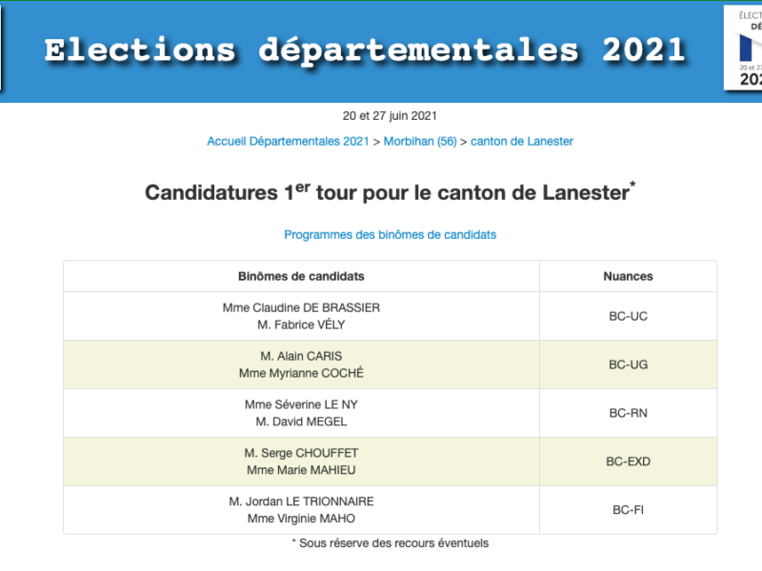Click the election logo in the top-right corner
The image size is (762, 571).
point(744,48)
